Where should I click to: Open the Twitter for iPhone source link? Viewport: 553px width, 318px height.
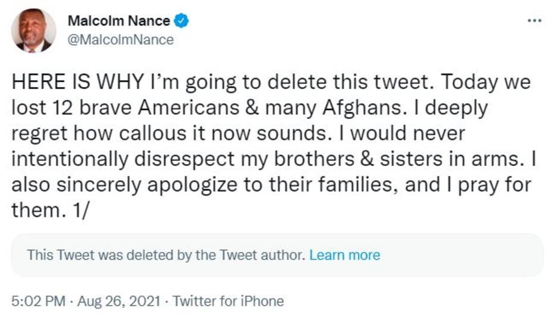coord(228,301)
